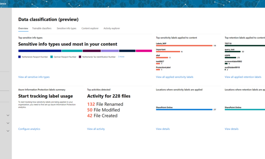Click the Configure analytics link
Screen dimensions: 265x159
pos(29,129)
